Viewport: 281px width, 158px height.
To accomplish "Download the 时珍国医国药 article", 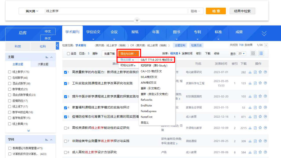I will tap(250, 96).
